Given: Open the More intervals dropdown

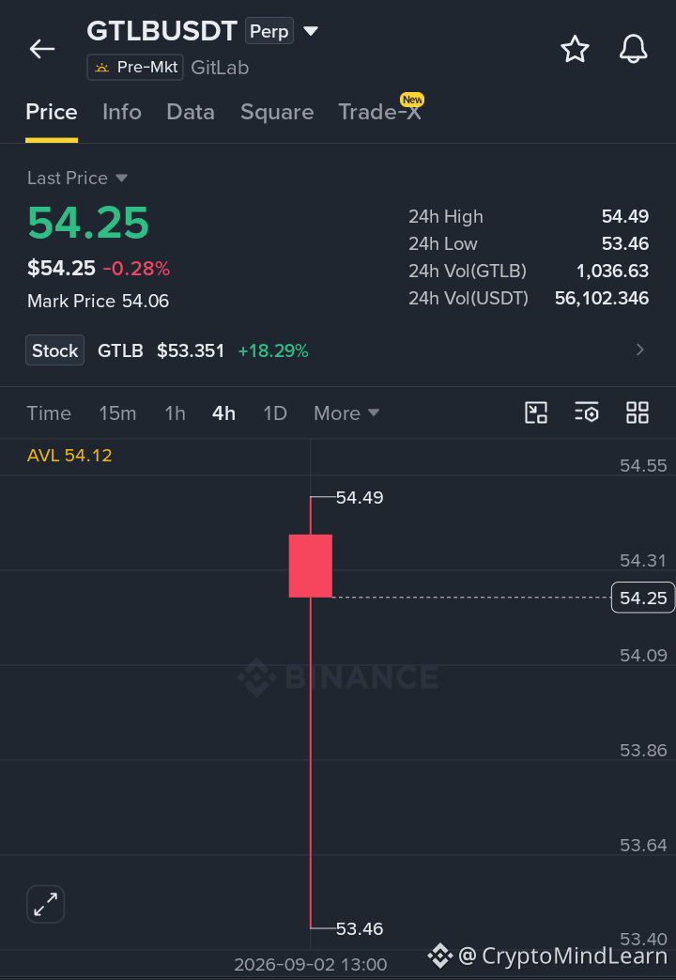Looking at the screenshot, I should (x=346, y=413).
